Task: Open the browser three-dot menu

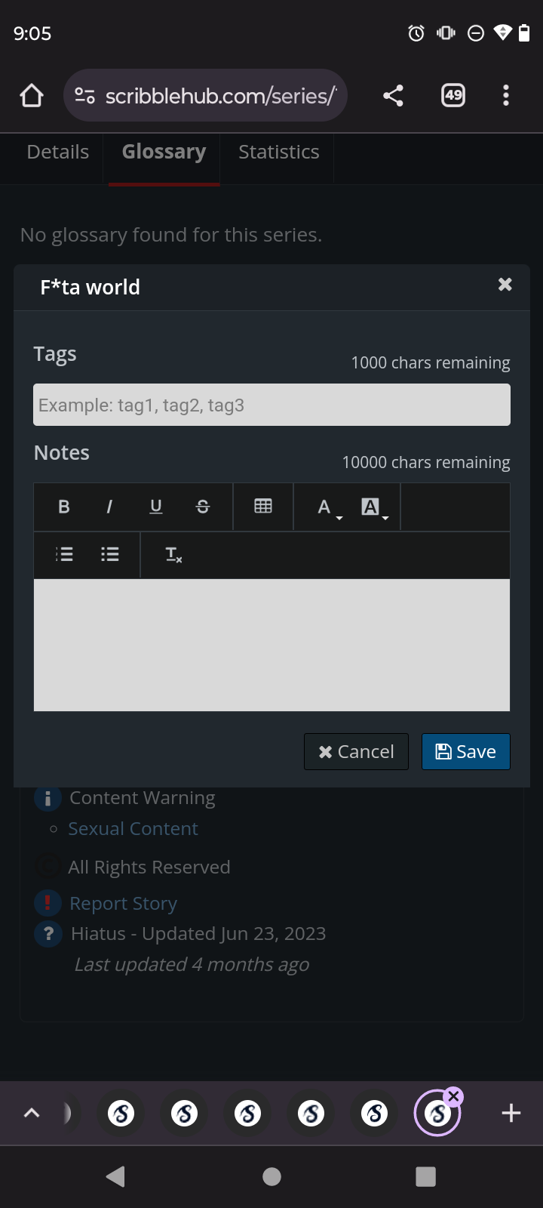Action: 506,96
